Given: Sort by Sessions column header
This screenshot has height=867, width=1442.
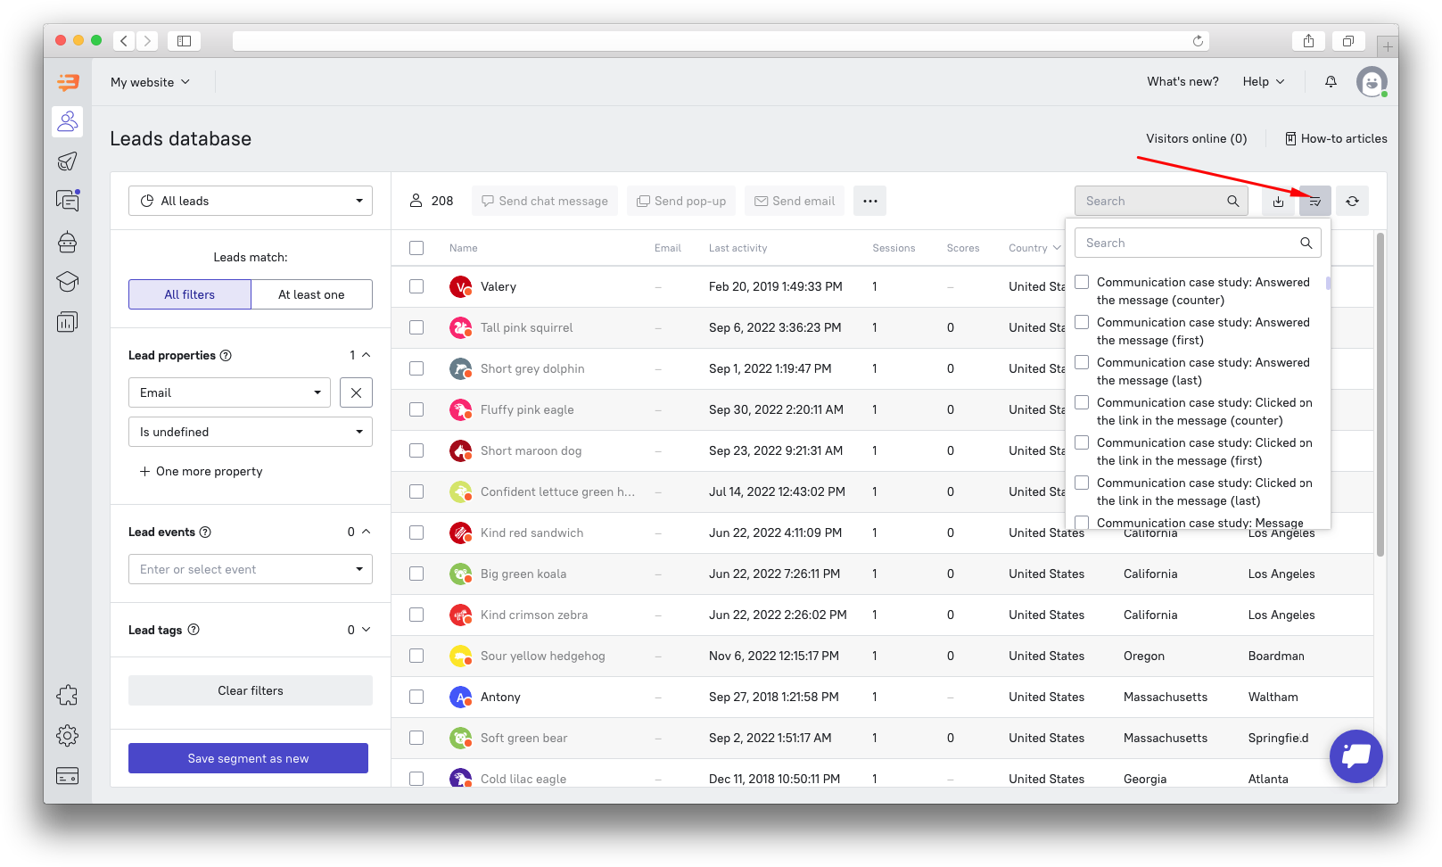Looking at the screenshot, I should coord(894,248).
